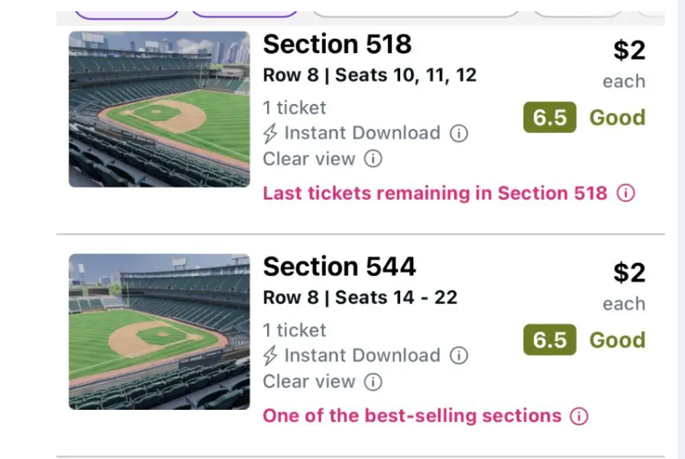Select the Section 518 listing title
The height and width of the screenshot is (459, 685).
click(x=337, y=44)
